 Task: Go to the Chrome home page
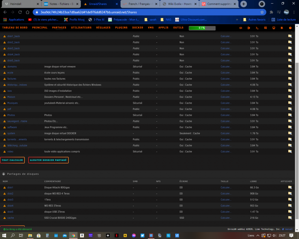28,12
